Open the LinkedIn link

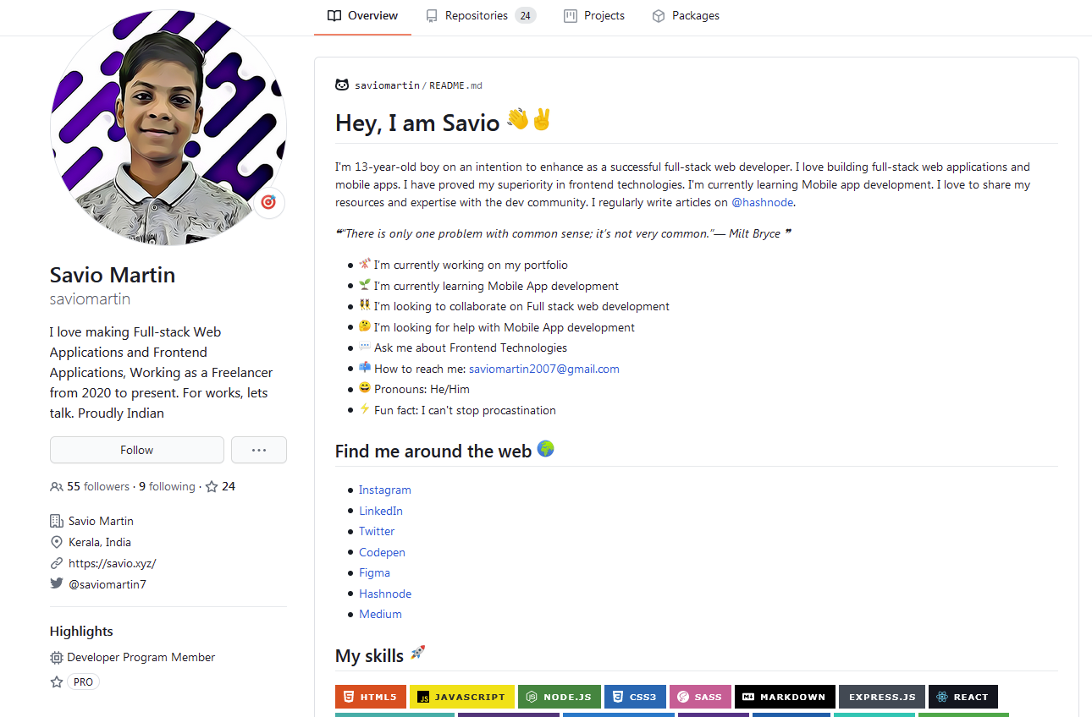point(381,511)
